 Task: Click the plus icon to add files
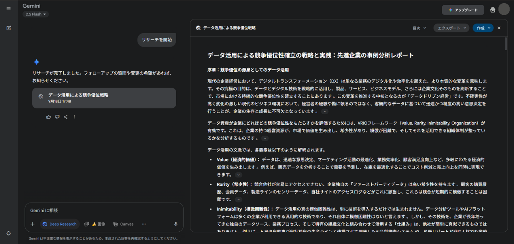click(x=32, y=224)
